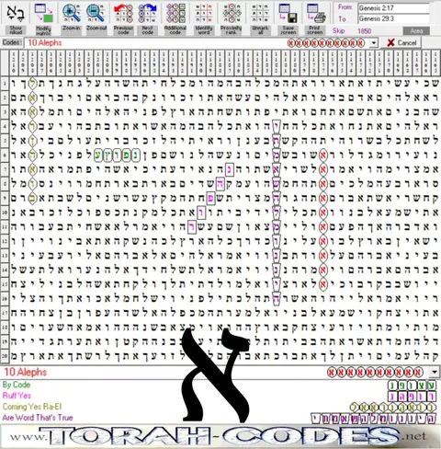Click the red circled Aleph in row 6
This screenshot has width=441, height=449.
coord(322,155)
